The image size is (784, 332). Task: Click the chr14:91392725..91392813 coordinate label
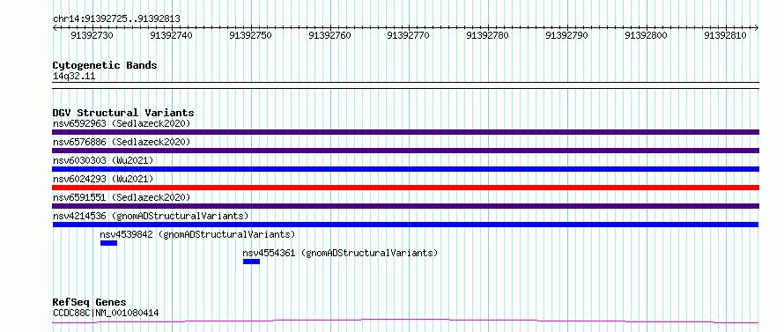pos(116,19)
